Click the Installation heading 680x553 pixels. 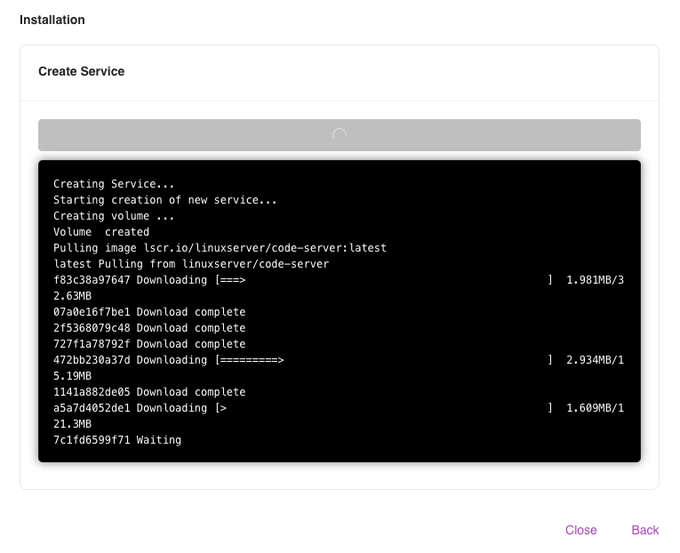(x=52, y=20)
